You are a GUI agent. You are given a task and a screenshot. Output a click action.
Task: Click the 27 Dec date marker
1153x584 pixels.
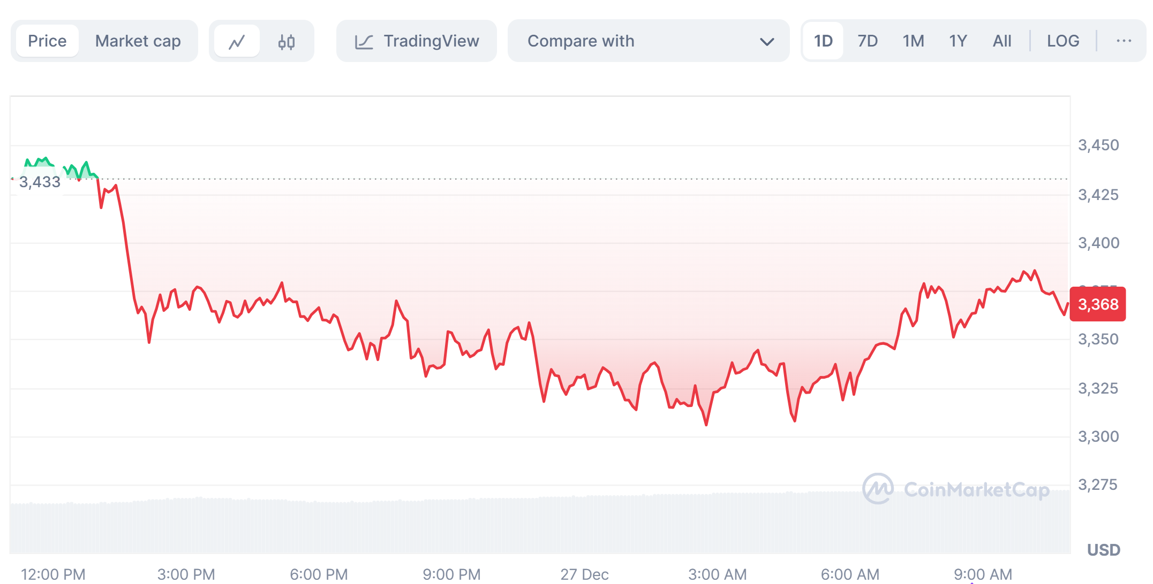coord(584,574)
